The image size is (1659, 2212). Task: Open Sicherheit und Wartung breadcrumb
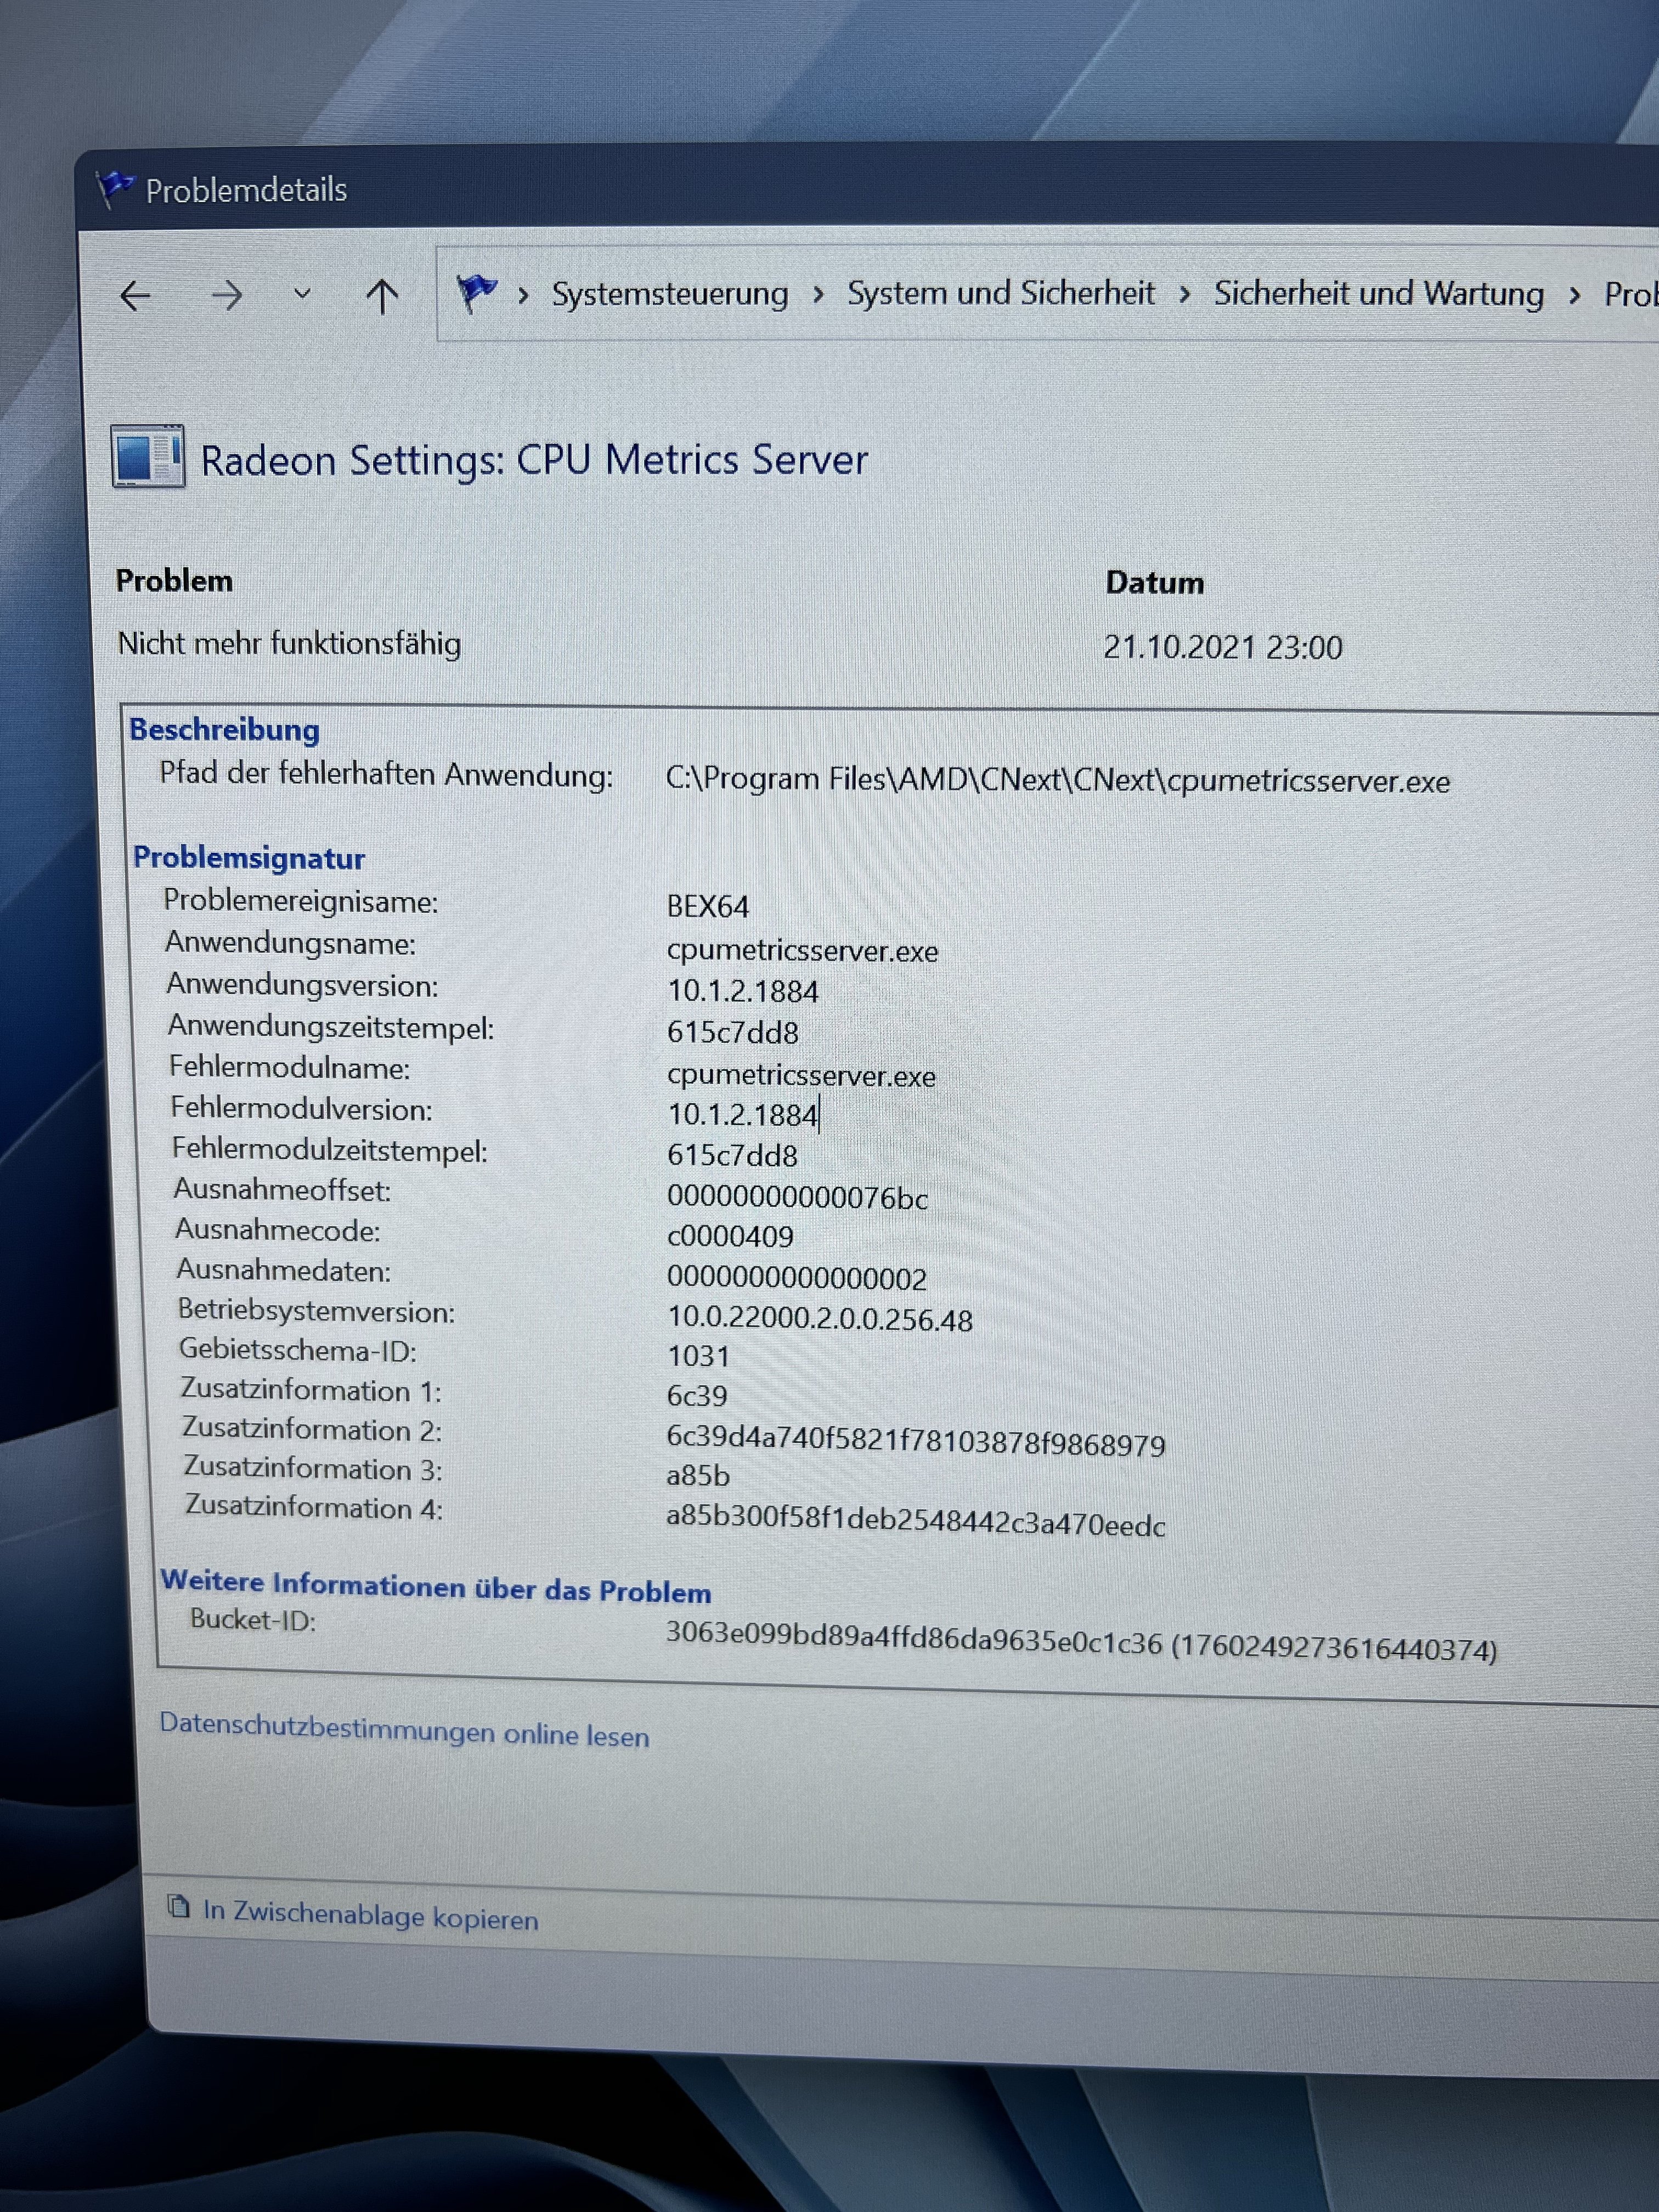1378,295
